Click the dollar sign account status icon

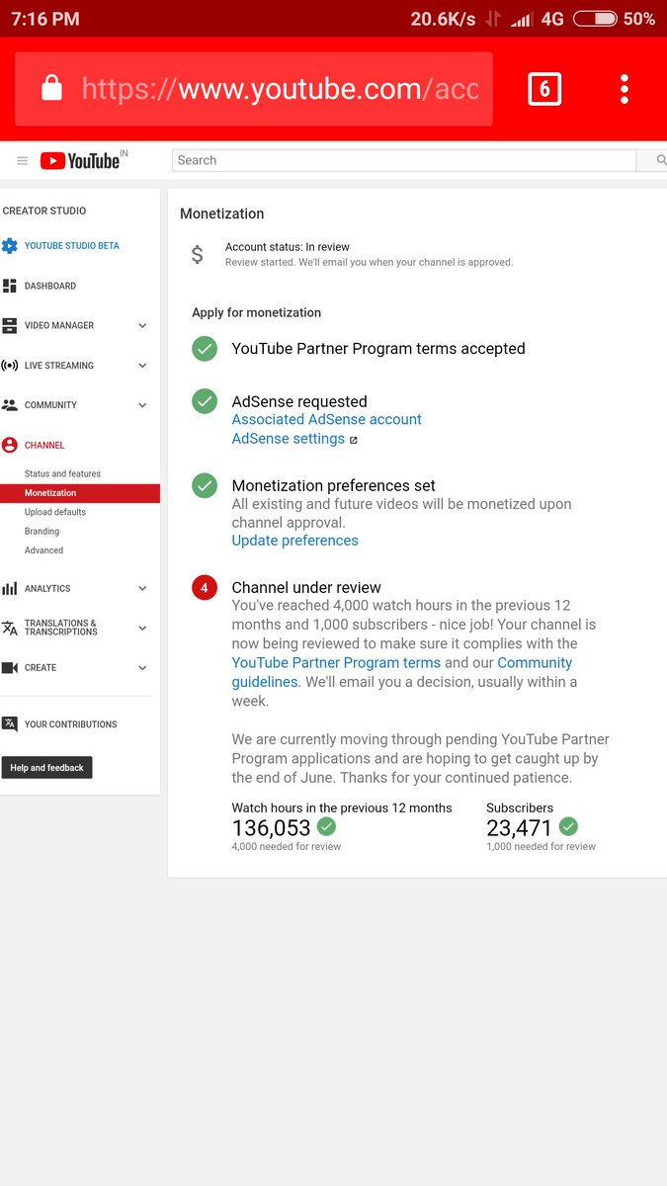(198, 255)
